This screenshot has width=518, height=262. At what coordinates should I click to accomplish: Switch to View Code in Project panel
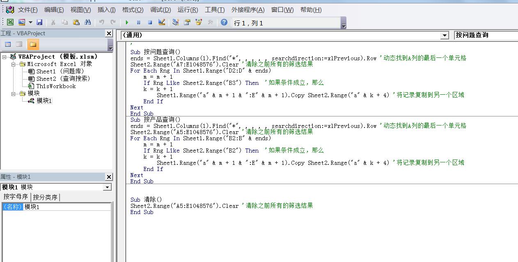pos(8,44)
